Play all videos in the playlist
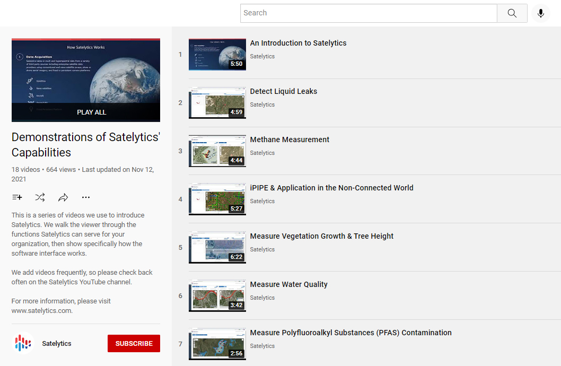The width and height of the screenshot is (561, 366). [x=92, y=112]
